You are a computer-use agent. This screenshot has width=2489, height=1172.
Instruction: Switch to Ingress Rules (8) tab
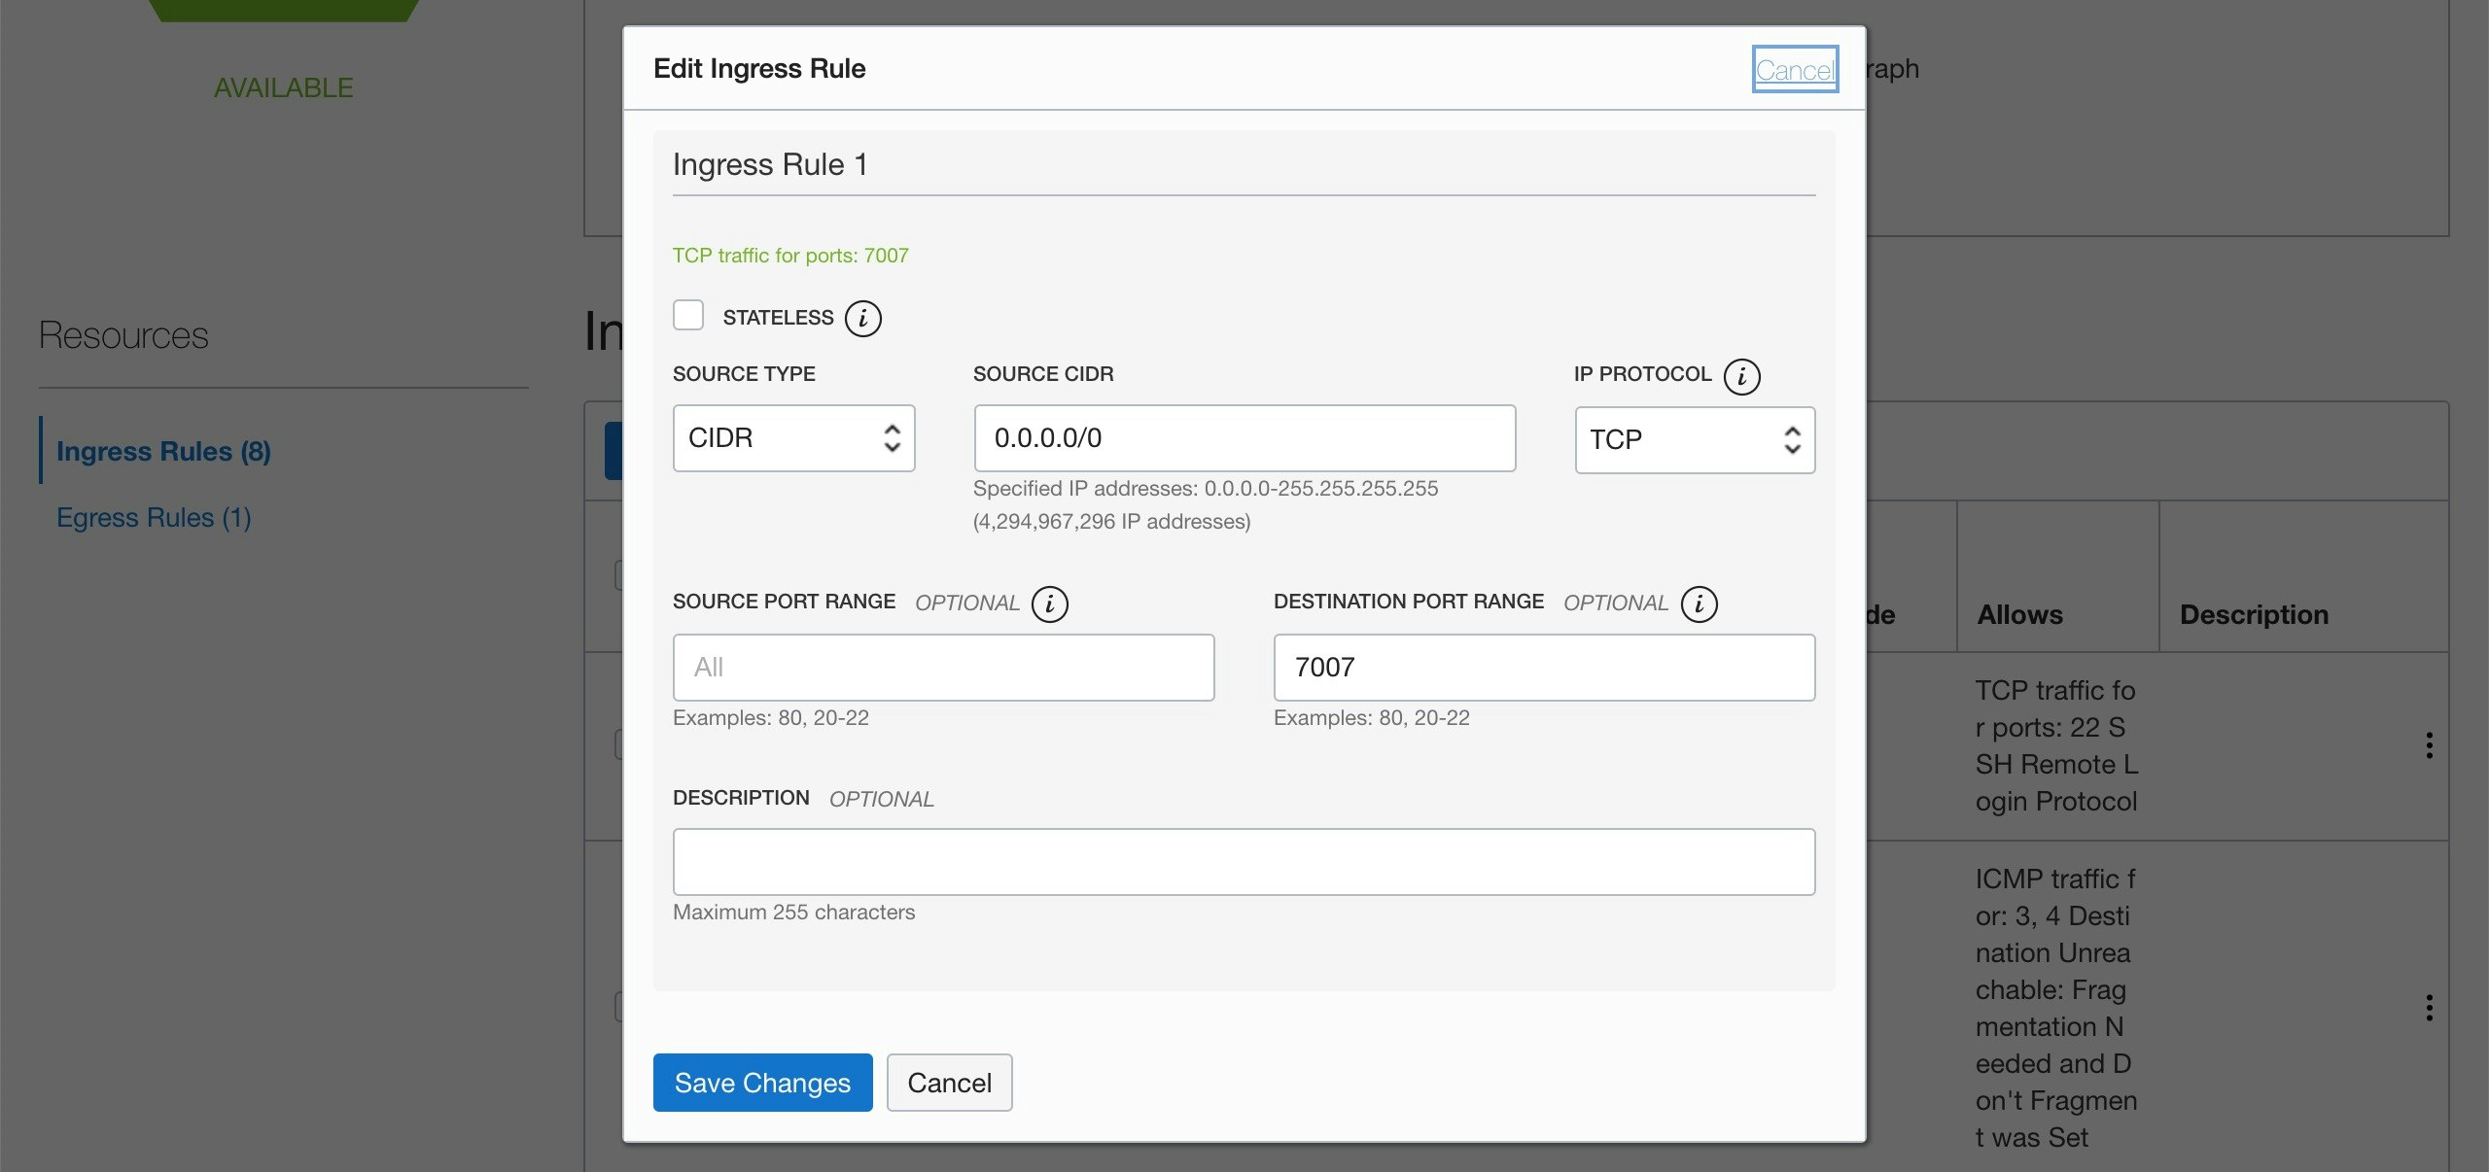click(x=163, y=451)
